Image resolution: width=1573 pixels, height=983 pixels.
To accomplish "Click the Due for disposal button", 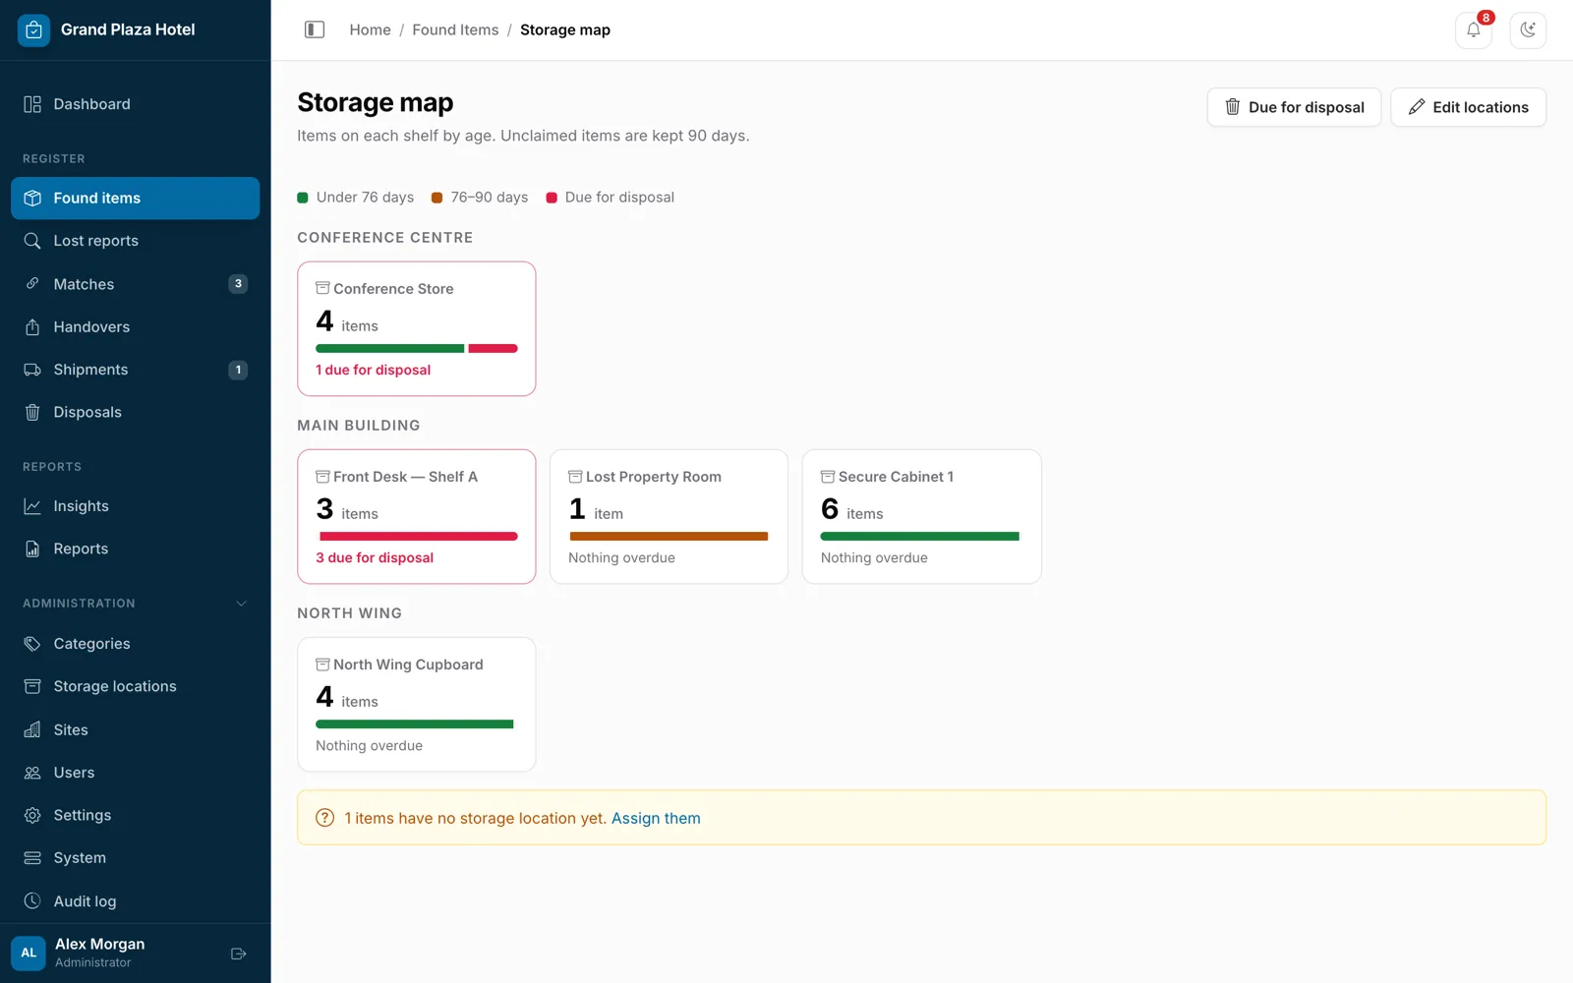I will (1294, 107).
